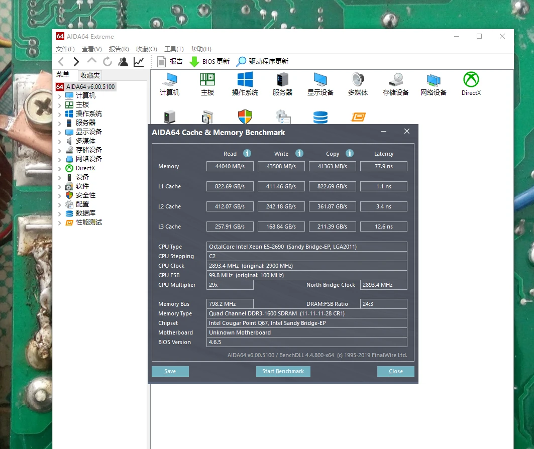Screen dimensions: 534x449
Task: Open the 网络设备 large icon in main pane
Action: pyautogui.click(x=433, y=84)
